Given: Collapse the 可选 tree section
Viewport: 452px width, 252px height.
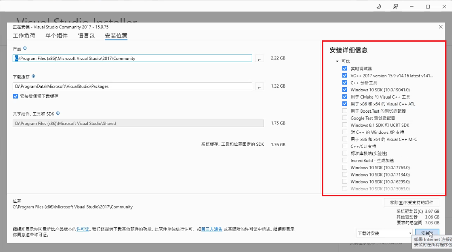Looking at the screenshot, I should tap(337, 62).
